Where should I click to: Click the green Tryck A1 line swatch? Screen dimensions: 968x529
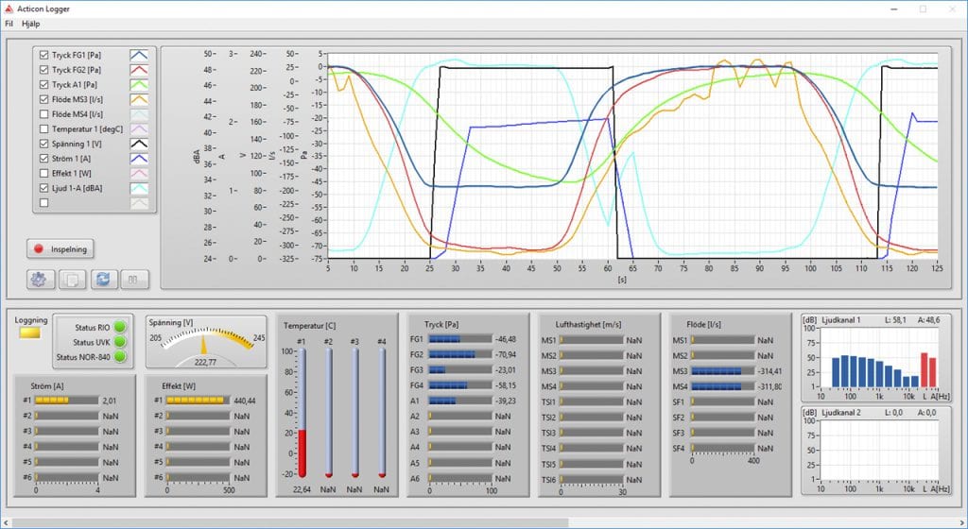tap(139, 84)
